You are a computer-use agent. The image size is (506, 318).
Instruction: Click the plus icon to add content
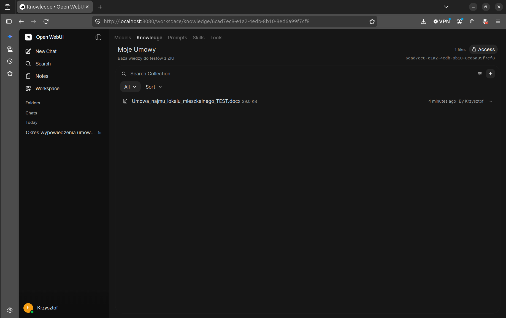coord(491,74)
